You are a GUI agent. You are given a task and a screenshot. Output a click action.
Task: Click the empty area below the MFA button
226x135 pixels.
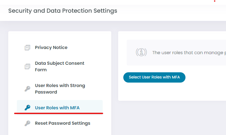point(171,91)
